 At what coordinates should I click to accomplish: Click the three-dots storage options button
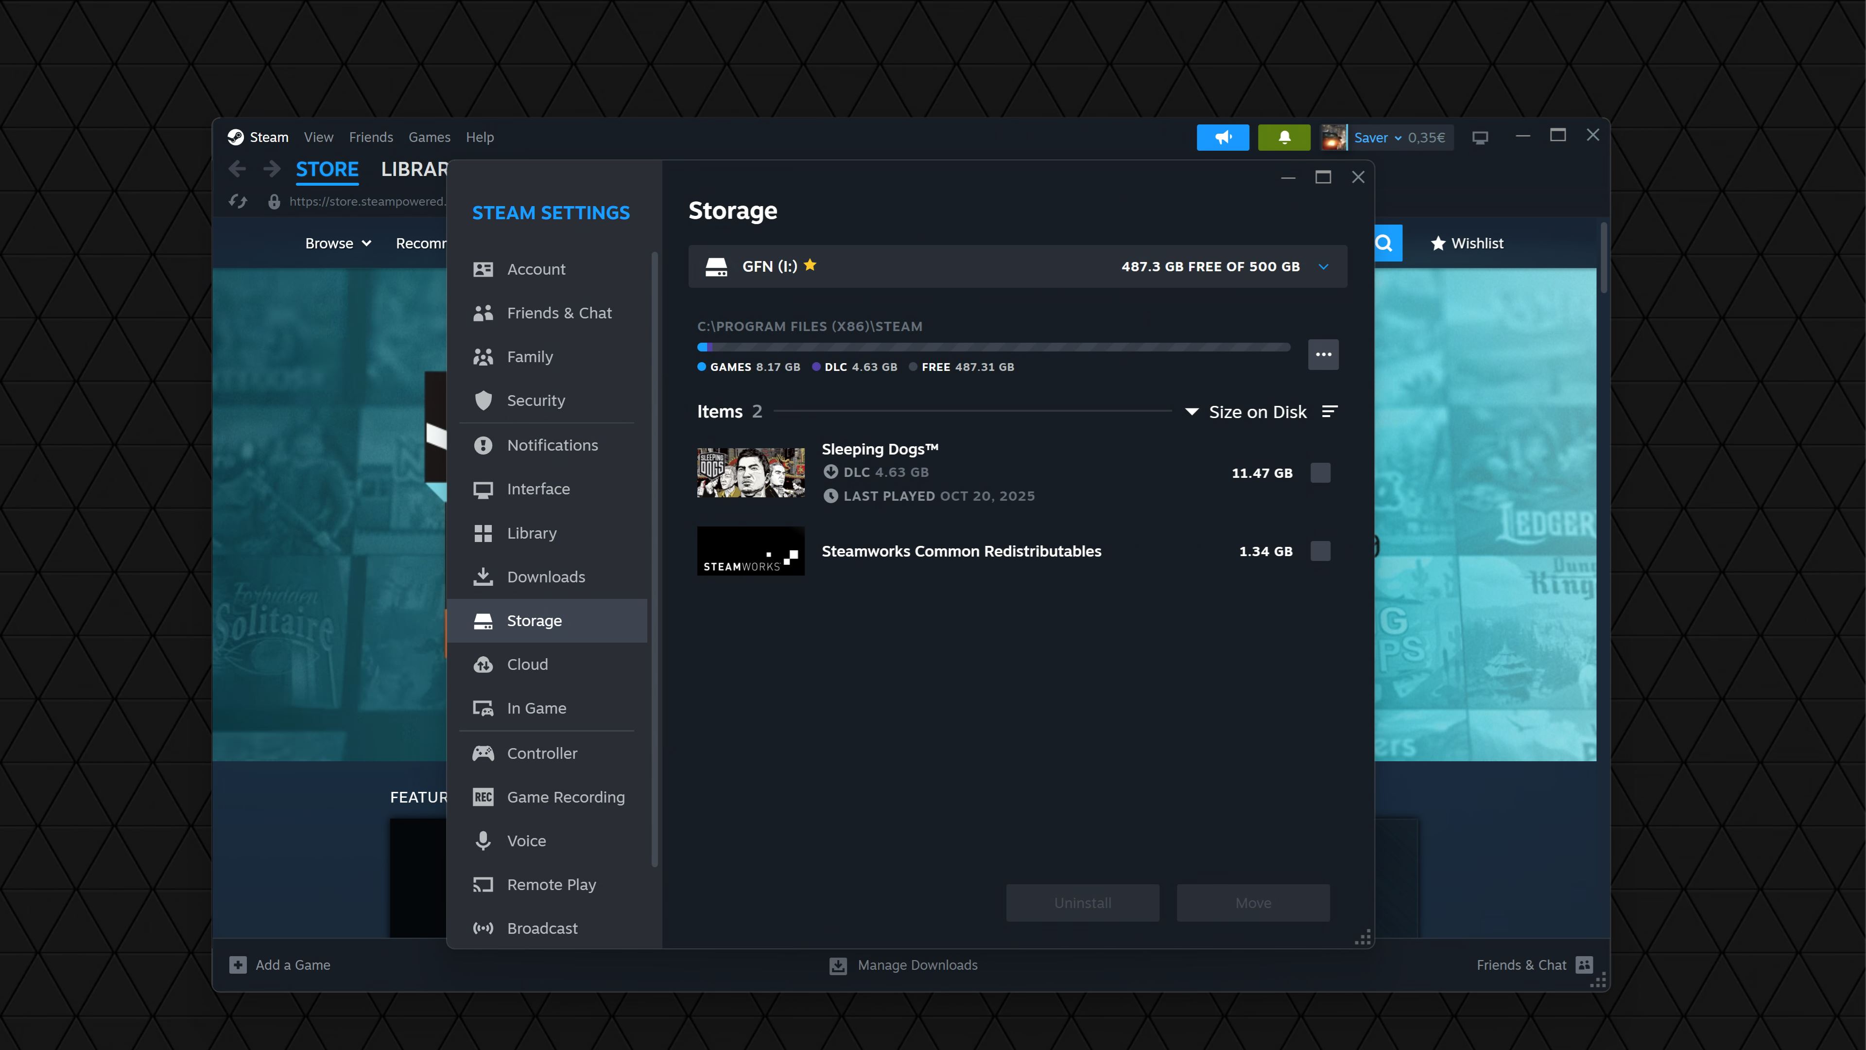[1323, 354]
